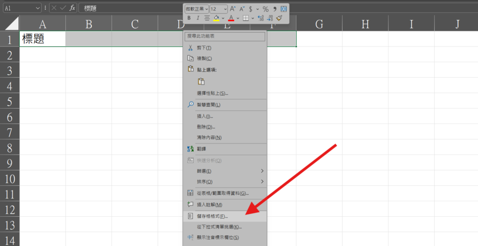Apply the yellow fill color button
The height and width of the screenshot is (246, 478).
pos(216,18)
